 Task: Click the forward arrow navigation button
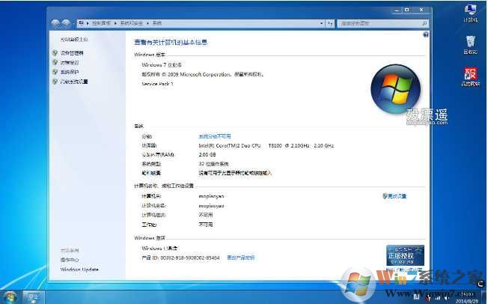pos(67,23)
